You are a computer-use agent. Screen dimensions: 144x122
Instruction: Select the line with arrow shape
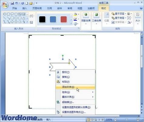[x=8, y=18]
